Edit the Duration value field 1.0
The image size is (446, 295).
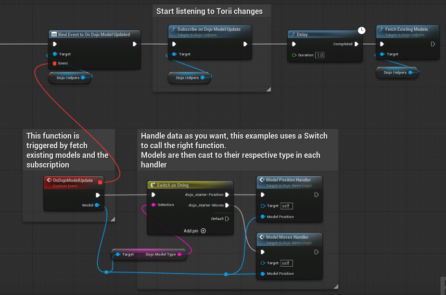[319, 55]
